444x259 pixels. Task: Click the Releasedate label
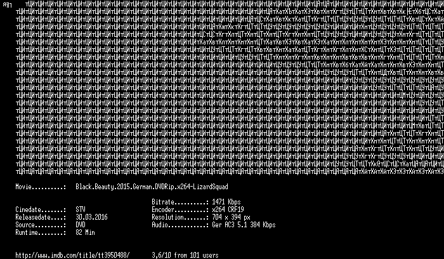pos(41,217)
